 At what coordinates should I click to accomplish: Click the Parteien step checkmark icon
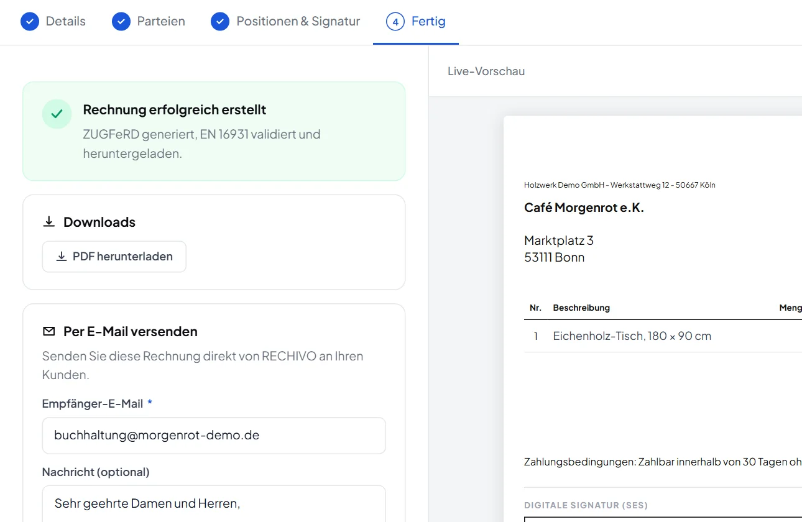click(x=121, y=22)
